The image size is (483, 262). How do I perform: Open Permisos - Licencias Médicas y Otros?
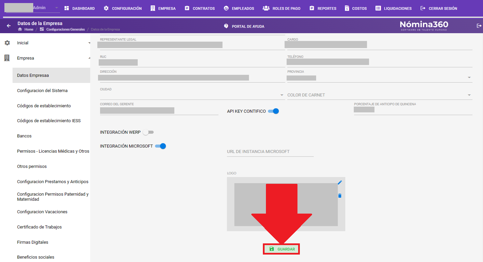coord(51,151)
